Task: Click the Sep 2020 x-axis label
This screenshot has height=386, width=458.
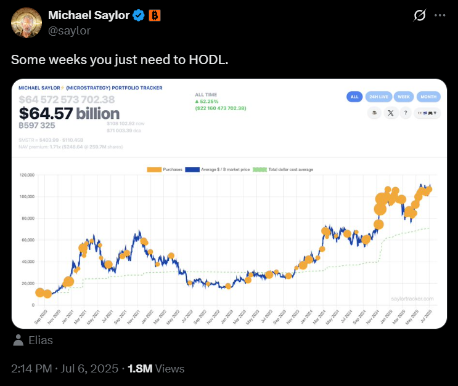Action: click(x=41, y=317)
